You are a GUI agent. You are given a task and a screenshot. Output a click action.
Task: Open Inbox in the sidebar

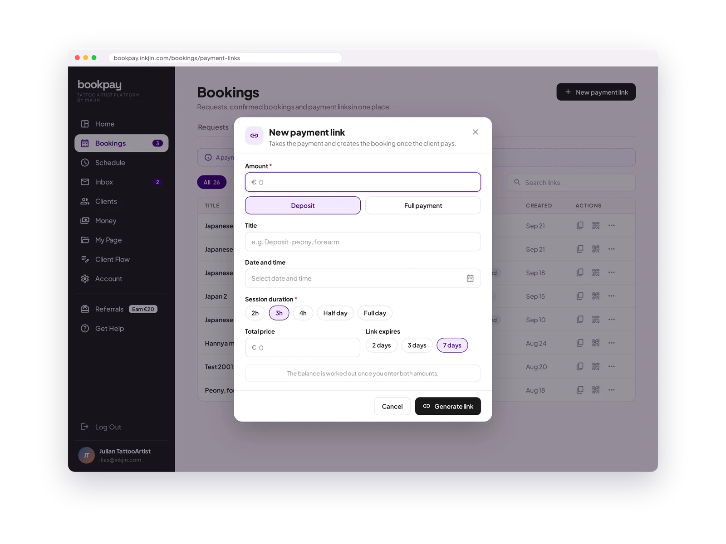122,182
